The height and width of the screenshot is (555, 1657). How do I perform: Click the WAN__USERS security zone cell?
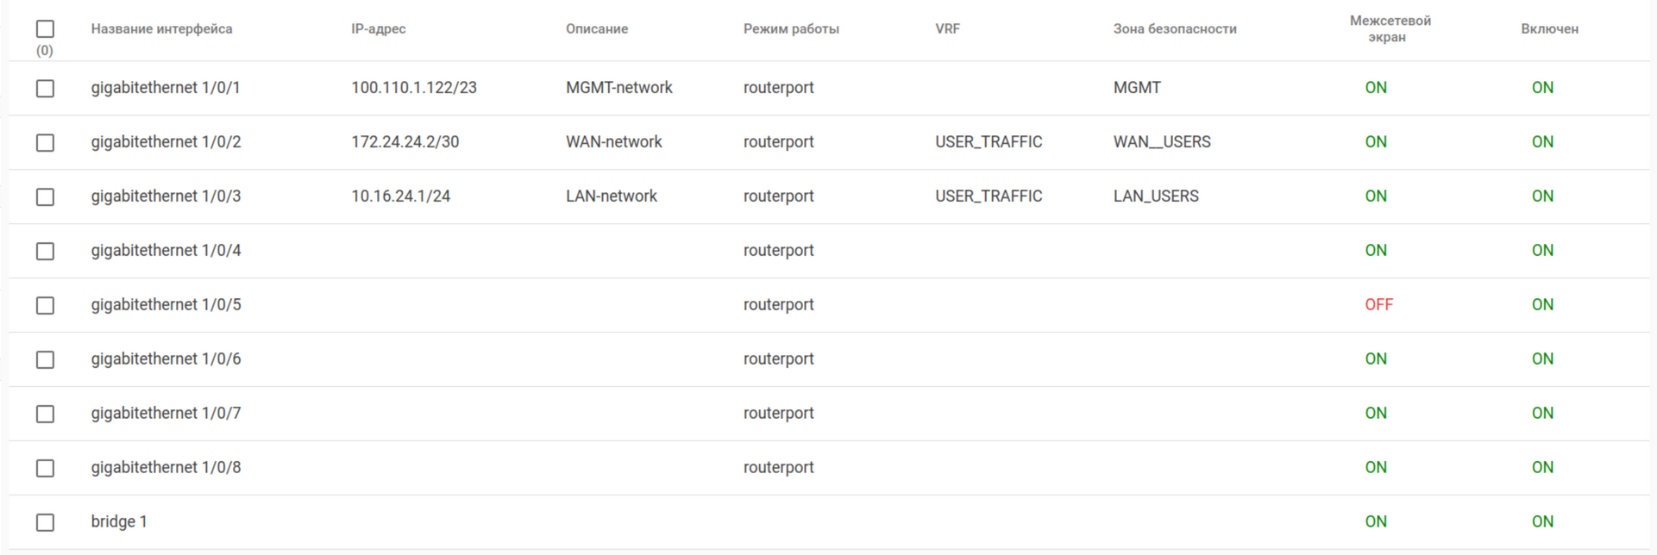tap(1162, 142)
